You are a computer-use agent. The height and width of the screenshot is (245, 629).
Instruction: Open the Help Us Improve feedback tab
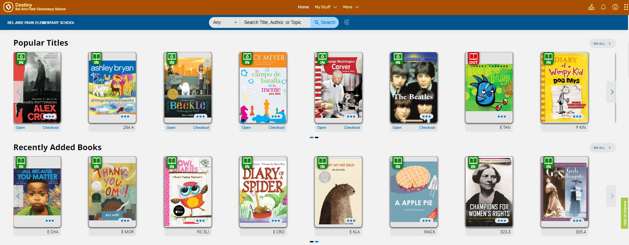tap(625, 213)
